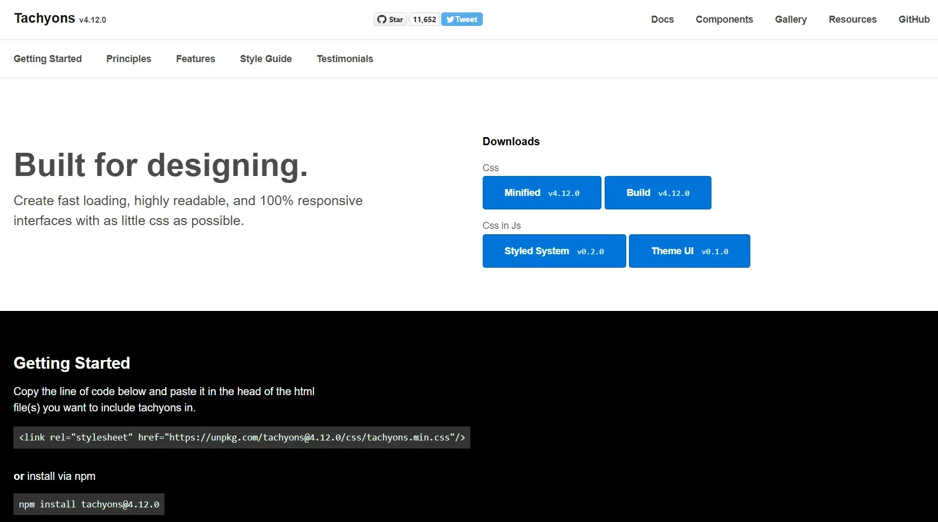Open Styled System v0.2.0 download
Image resolution: width=938 pixels, height=522 pixels.
tap(554, 251)
